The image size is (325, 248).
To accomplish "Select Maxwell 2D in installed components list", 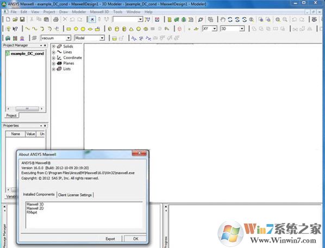I will (x=35, y=208).
